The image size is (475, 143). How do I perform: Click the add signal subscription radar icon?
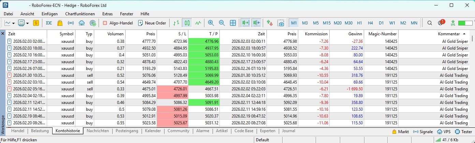(x=92, y=23)
